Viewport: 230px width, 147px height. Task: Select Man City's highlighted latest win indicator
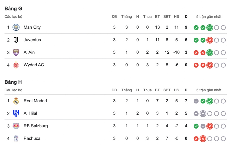[210, 28]
